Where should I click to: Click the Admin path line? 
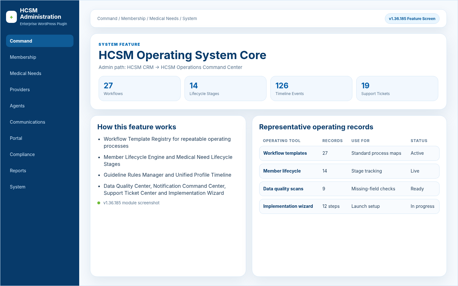click(170, 67)
